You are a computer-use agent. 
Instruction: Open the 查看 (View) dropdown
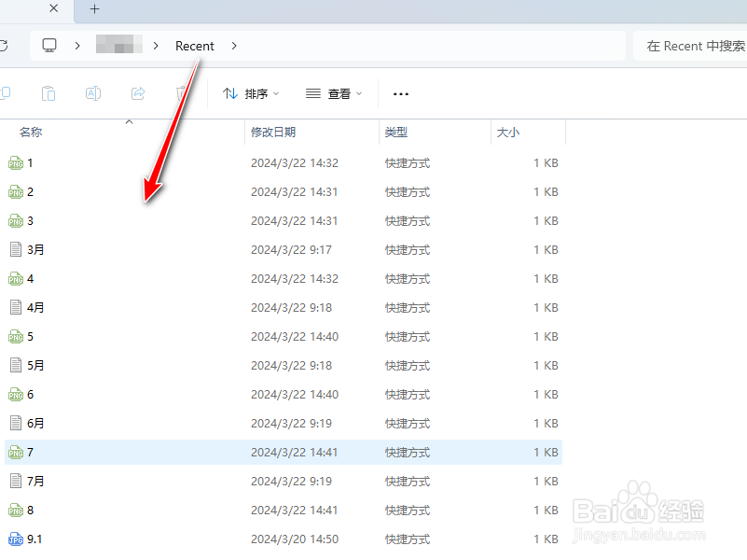tap(332, 93)
